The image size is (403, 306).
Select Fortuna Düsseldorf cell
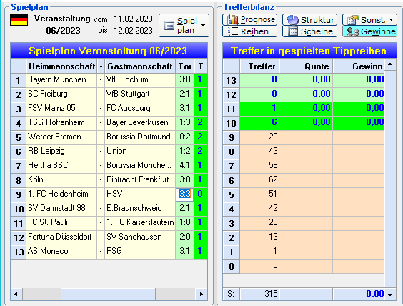pyautogui.click(x=61, y=237)
